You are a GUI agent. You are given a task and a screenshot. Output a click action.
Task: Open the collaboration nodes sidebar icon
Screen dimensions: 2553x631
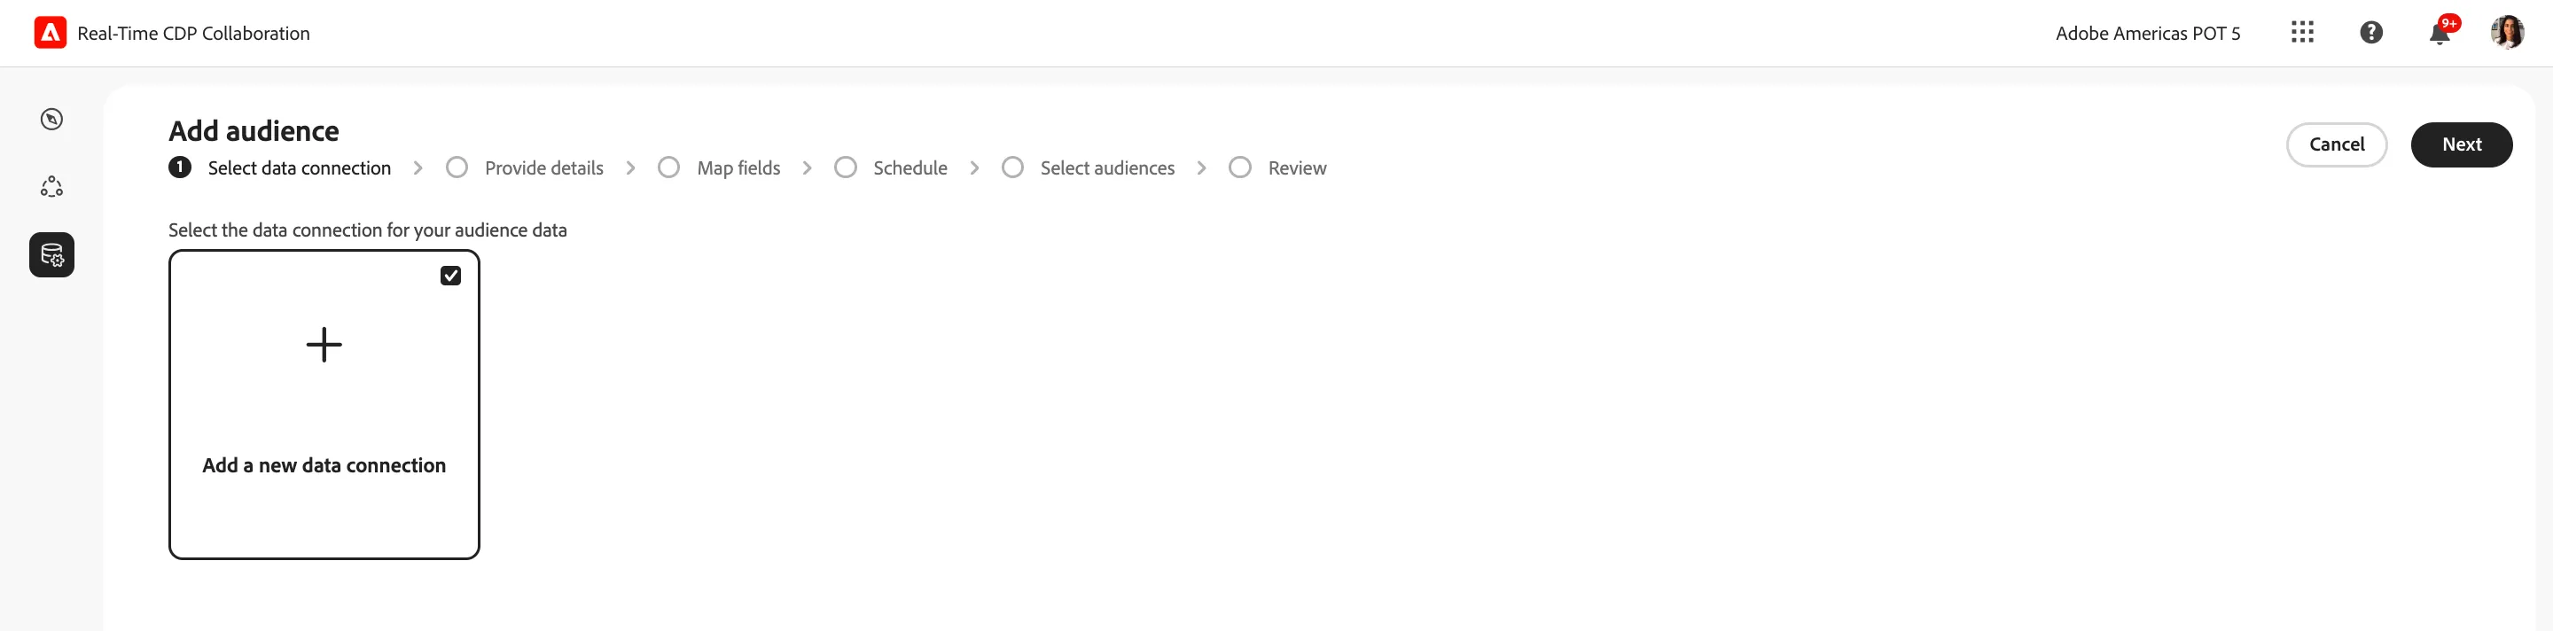(x=51, y=186)
